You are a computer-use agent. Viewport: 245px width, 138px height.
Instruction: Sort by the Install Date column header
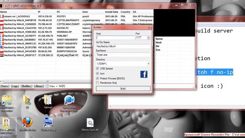coord(111,12)
